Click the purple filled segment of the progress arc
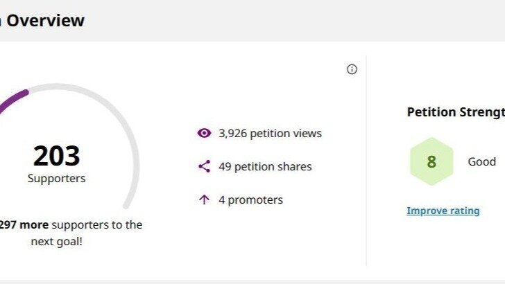This screenshot has height=284, width=505. [12, 99]
